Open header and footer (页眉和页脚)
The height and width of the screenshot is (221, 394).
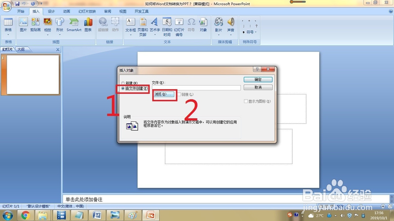(143, 27)
